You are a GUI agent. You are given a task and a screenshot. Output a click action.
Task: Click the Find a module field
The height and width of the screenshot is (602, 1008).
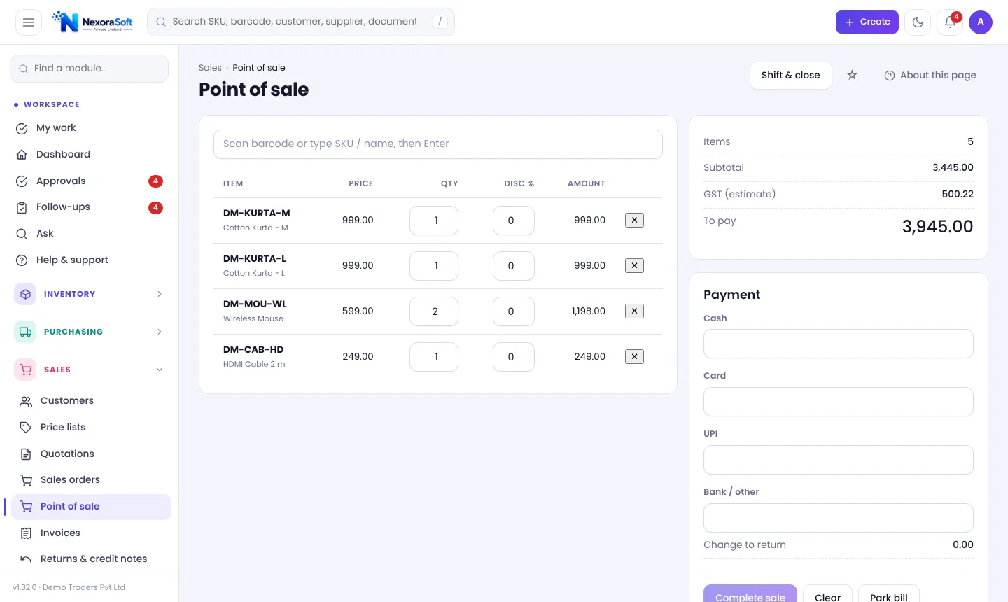tap(89, 69)
